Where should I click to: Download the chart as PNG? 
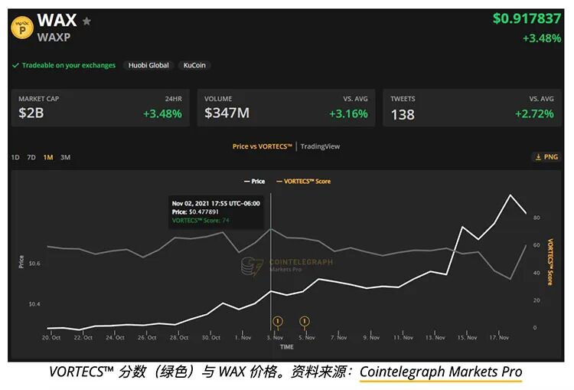(x=547, y=157)
